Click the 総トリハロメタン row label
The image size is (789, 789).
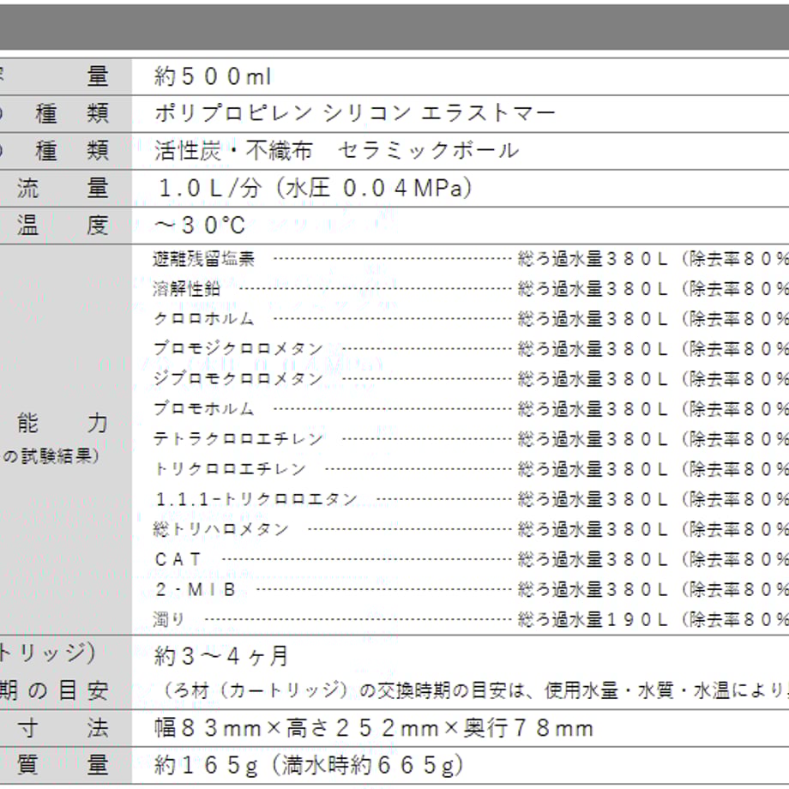tap(221, 529)
